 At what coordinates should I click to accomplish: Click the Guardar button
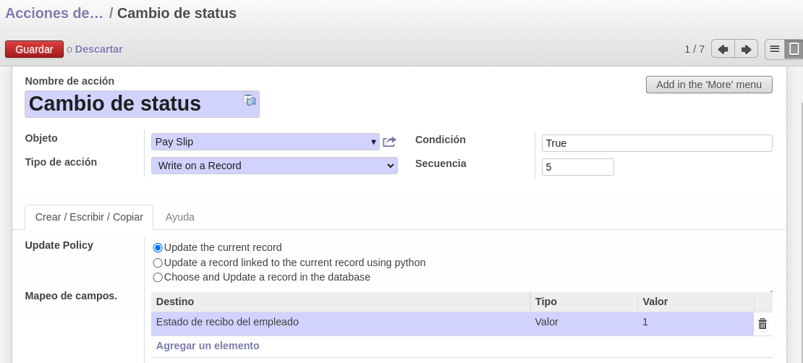(34, 49)
